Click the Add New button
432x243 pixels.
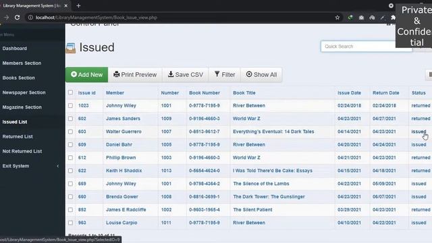(87, 75)
